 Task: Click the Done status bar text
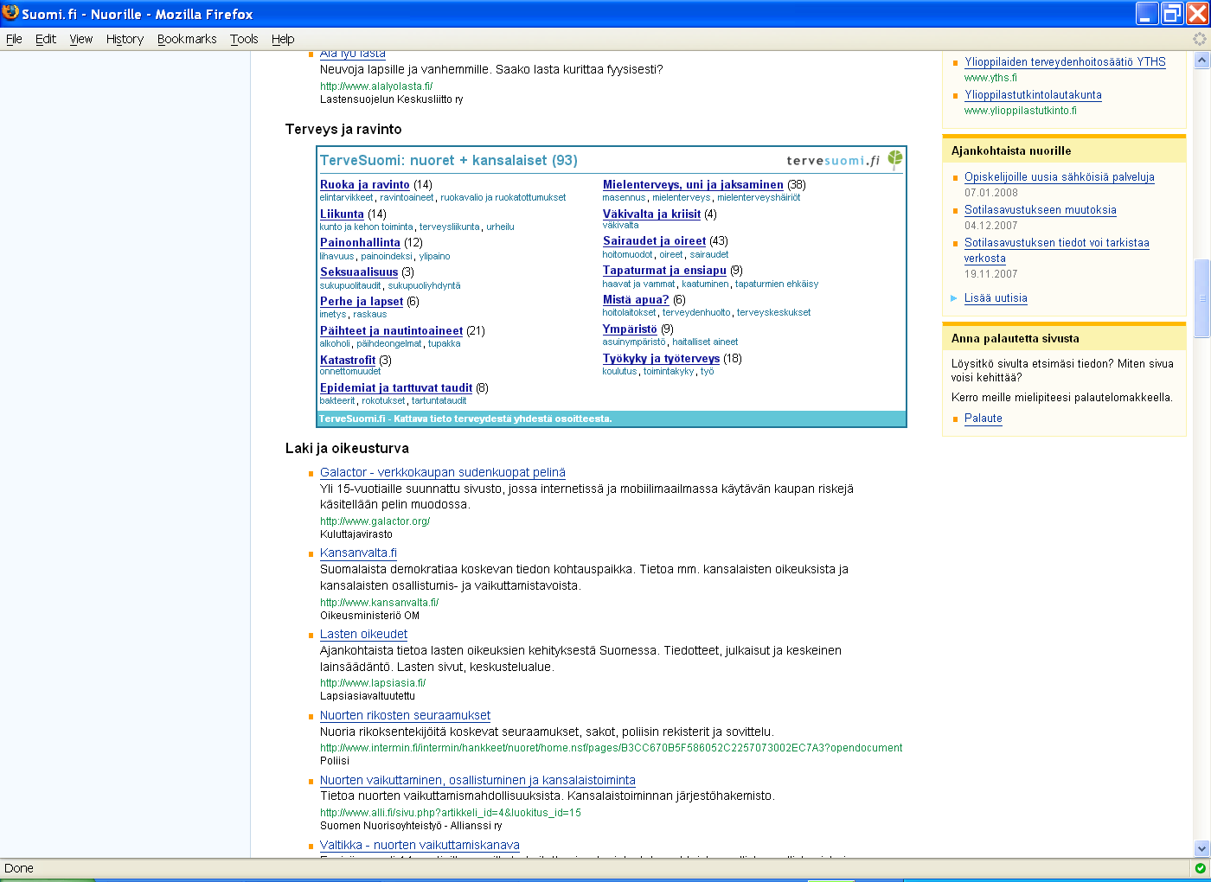tap(19, 868)
